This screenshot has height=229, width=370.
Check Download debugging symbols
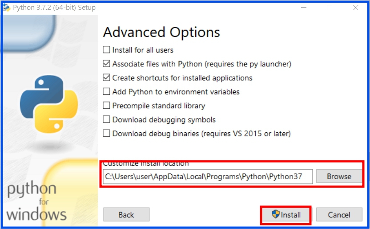(106, 119)
